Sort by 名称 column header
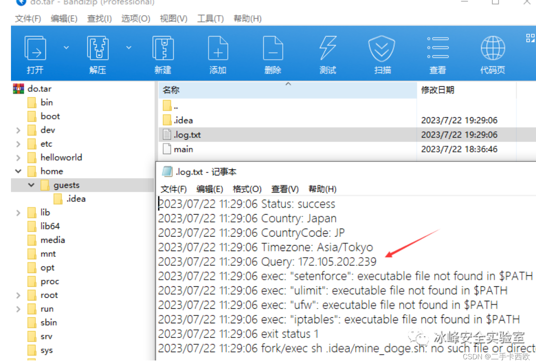This screenshot has height=364, width=536. (288, 90)
